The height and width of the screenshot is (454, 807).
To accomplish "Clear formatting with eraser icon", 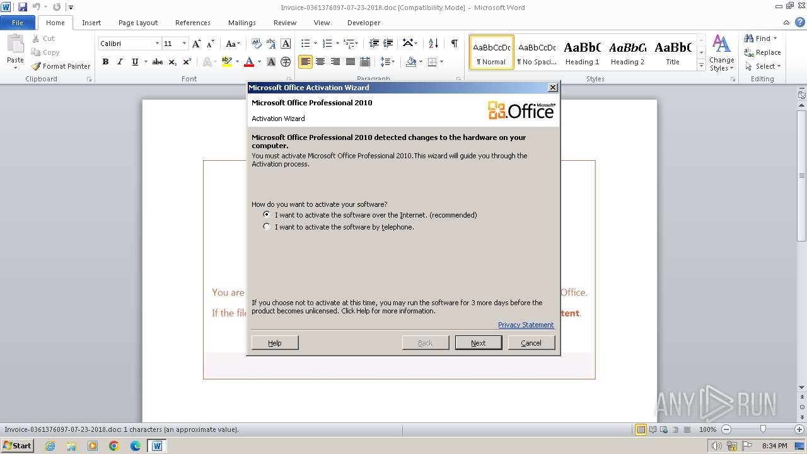I will 256,44.
